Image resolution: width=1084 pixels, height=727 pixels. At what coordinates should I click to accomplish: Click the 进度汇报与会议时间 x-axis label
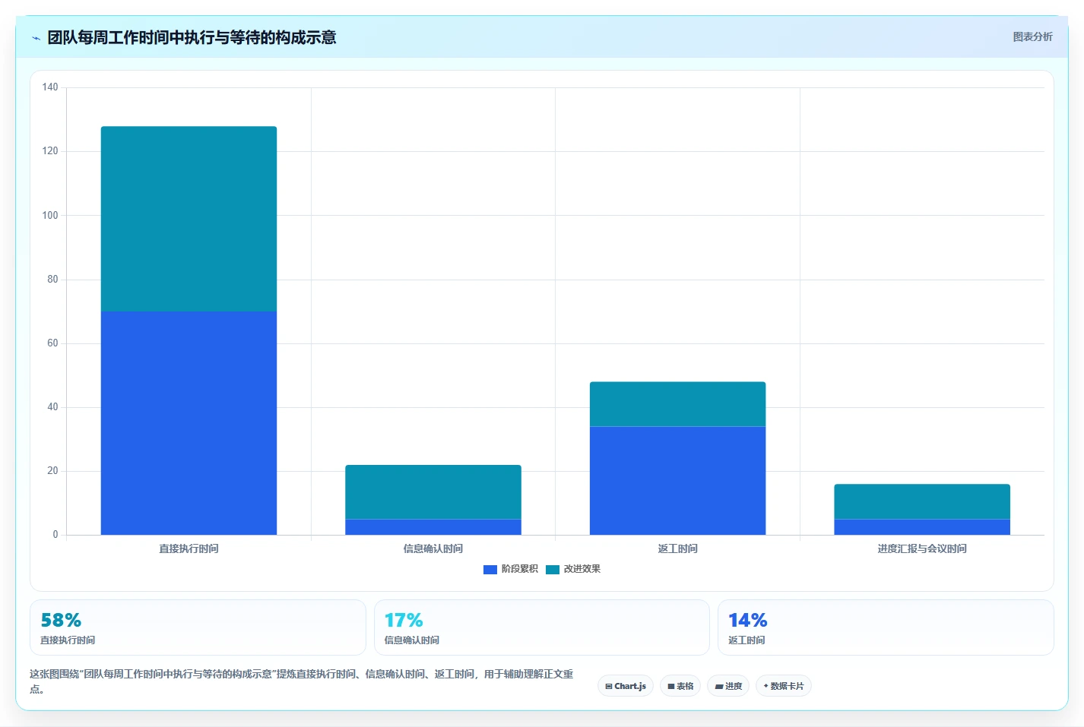[922, 548]
